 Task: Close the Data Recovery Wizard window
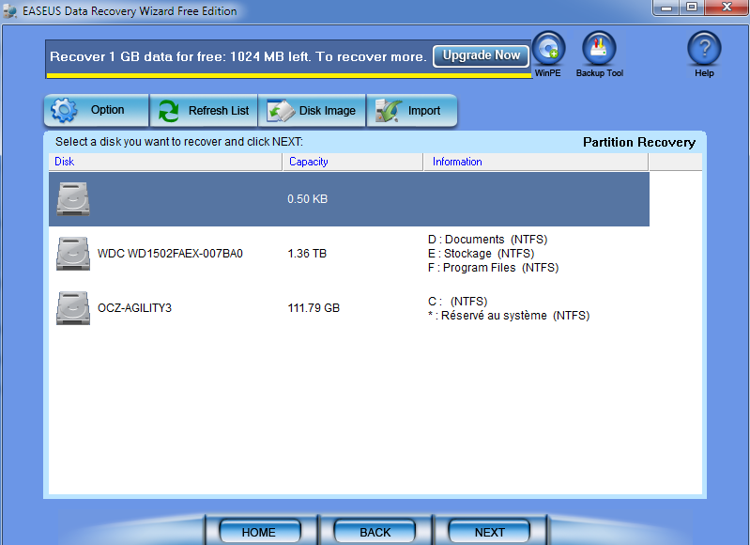(x=727, y=8)
